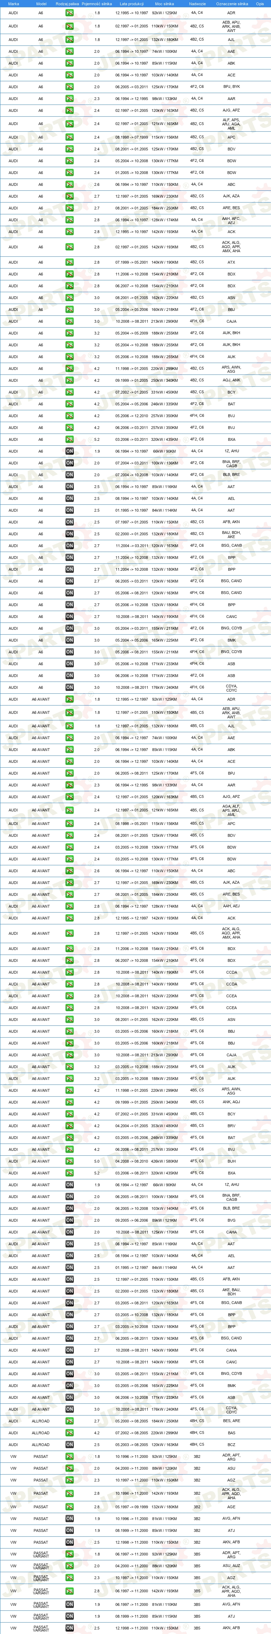Click petrol icon in Allroad 2.7 row
271x1634 pixels.
pos(70,1421)
